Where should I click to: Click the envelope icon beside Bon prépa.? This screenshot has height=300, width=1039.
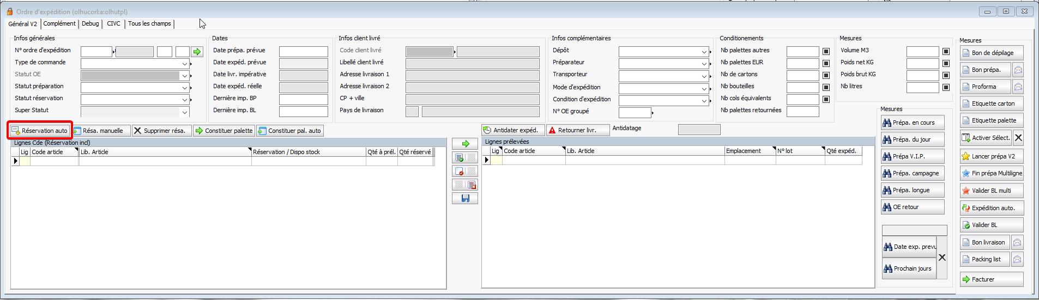click(x=1018, y=70)
